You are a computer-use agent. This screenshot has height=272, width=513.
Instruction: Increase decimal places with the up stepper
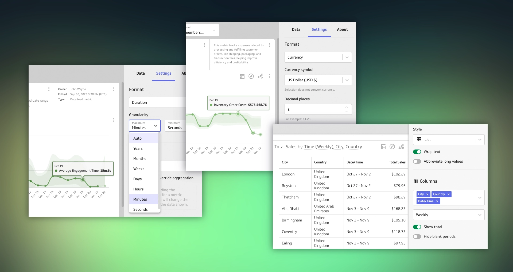(347, 107)
